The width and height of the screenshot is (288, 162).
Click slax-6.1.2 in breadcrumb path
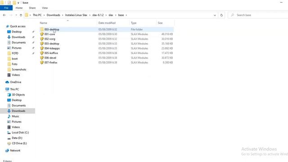tap(98, 15)
